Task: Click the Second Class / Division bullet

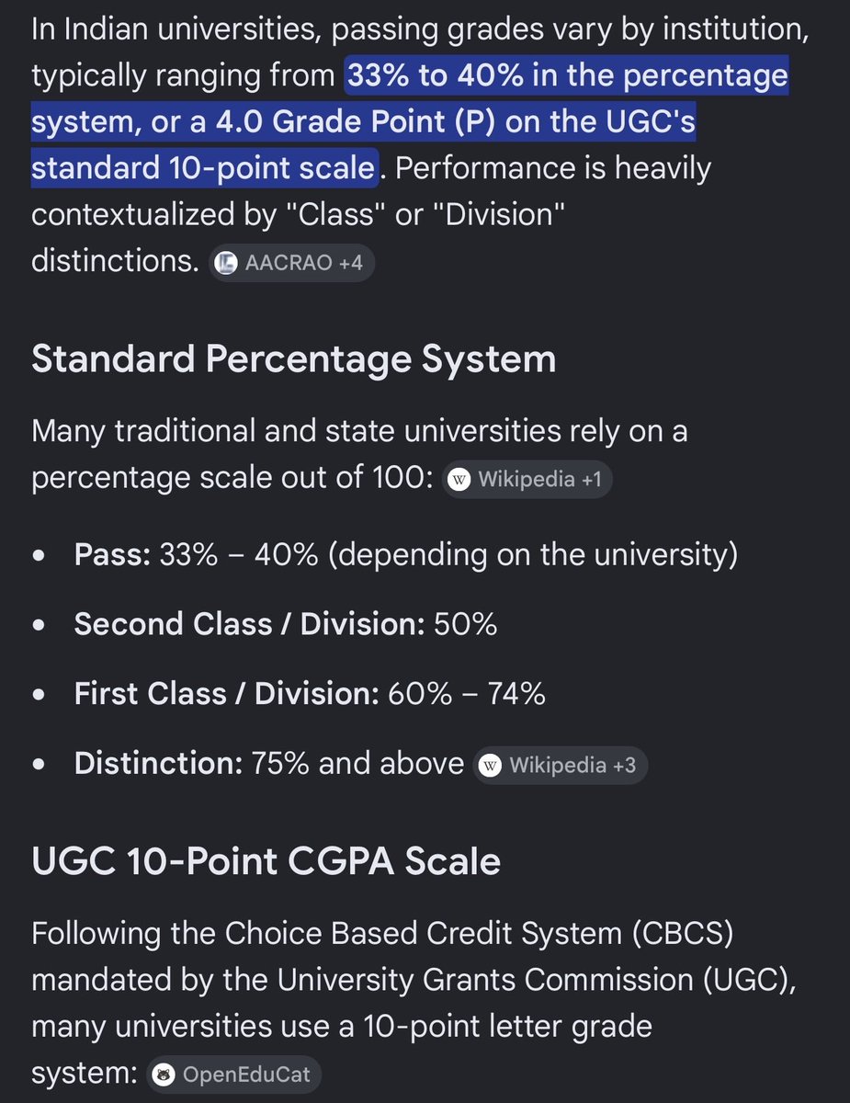Action: (x=286, y=624)
